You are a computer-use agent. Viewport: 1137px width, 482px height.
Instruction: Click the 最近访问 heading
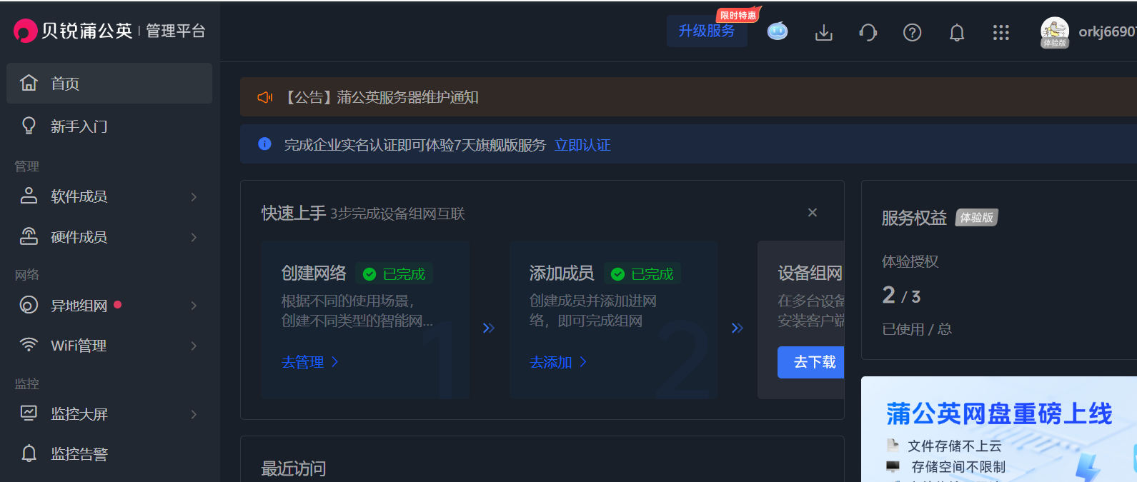pos(294,468)
